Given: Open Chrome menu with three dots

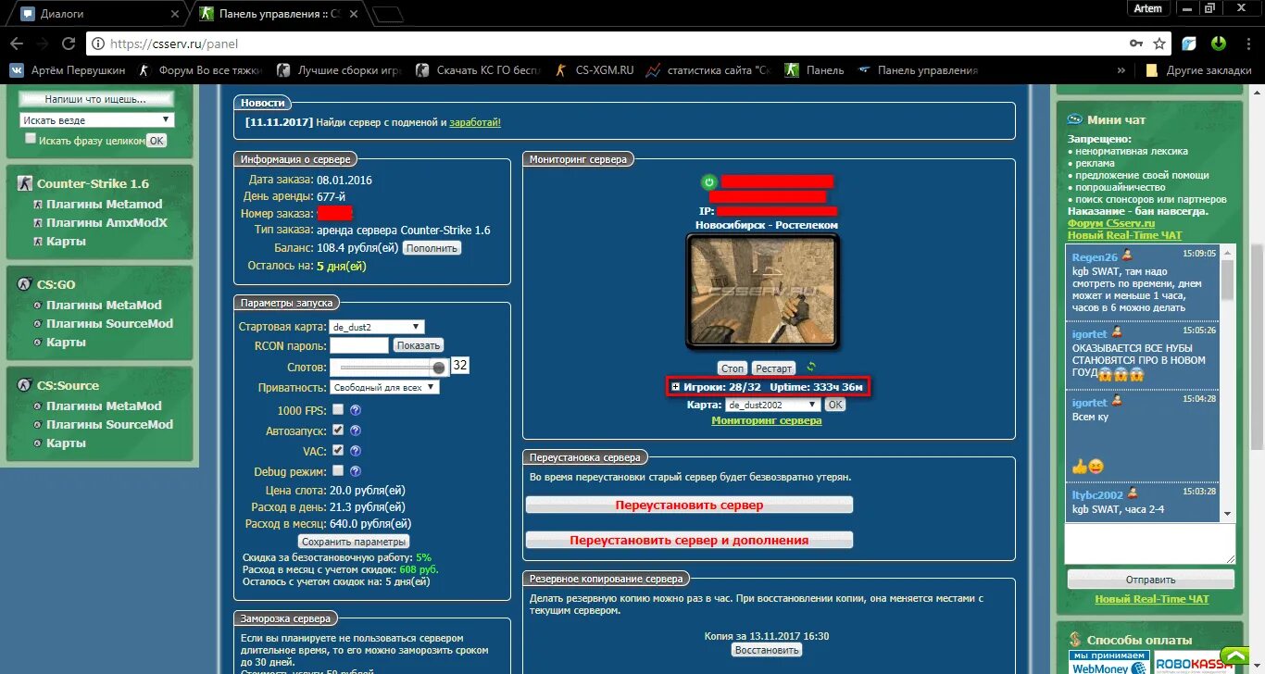Looking at the screenshot, I should coord(1247,44).
